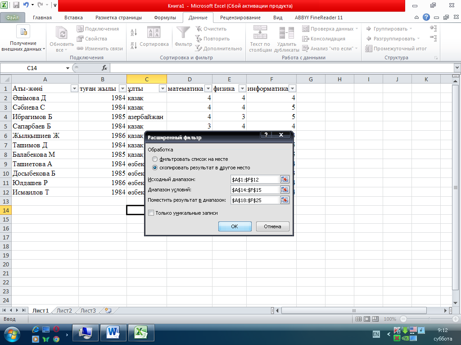Click the Filter funnel icon in ribbon
Viewport: 461px width, 345px height.
coord(183,33)
